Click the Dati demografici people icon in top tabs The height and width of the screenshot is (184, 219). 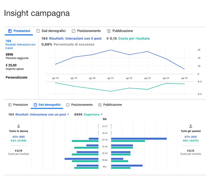pos(38,31)
